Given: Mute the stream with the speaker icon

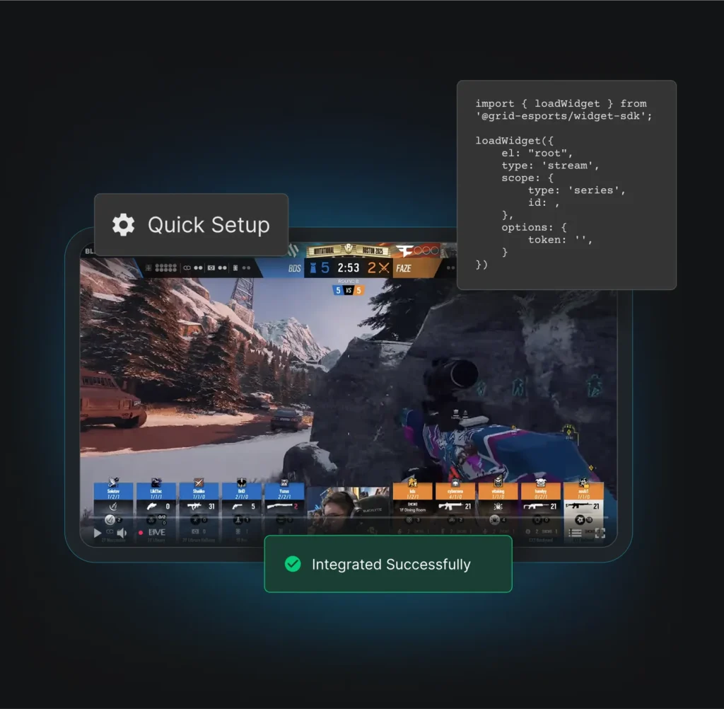Looking at the screenshot, I should (x=122, y=533).
